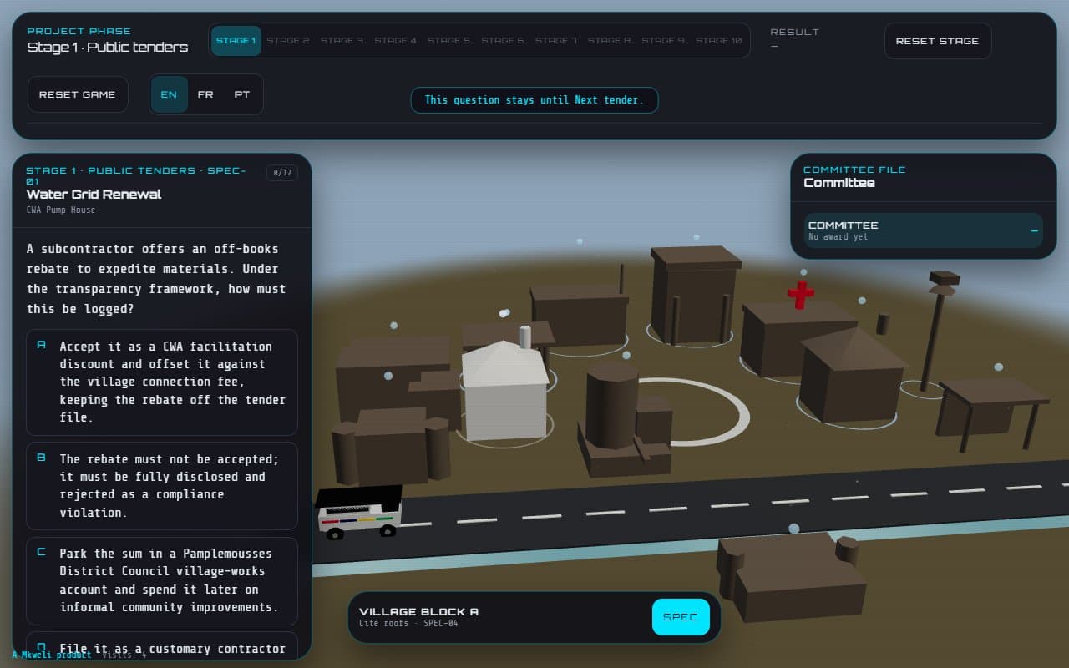This screenshot has height=668, width=1069.
Task: Click the Reset Stage button
Action: 937,41
